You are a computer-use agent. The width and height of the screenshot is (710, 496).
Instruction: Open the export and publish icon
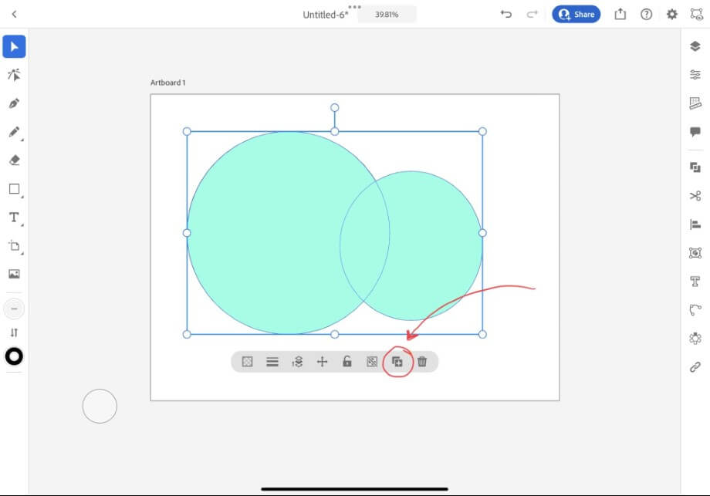click(620, 14)
